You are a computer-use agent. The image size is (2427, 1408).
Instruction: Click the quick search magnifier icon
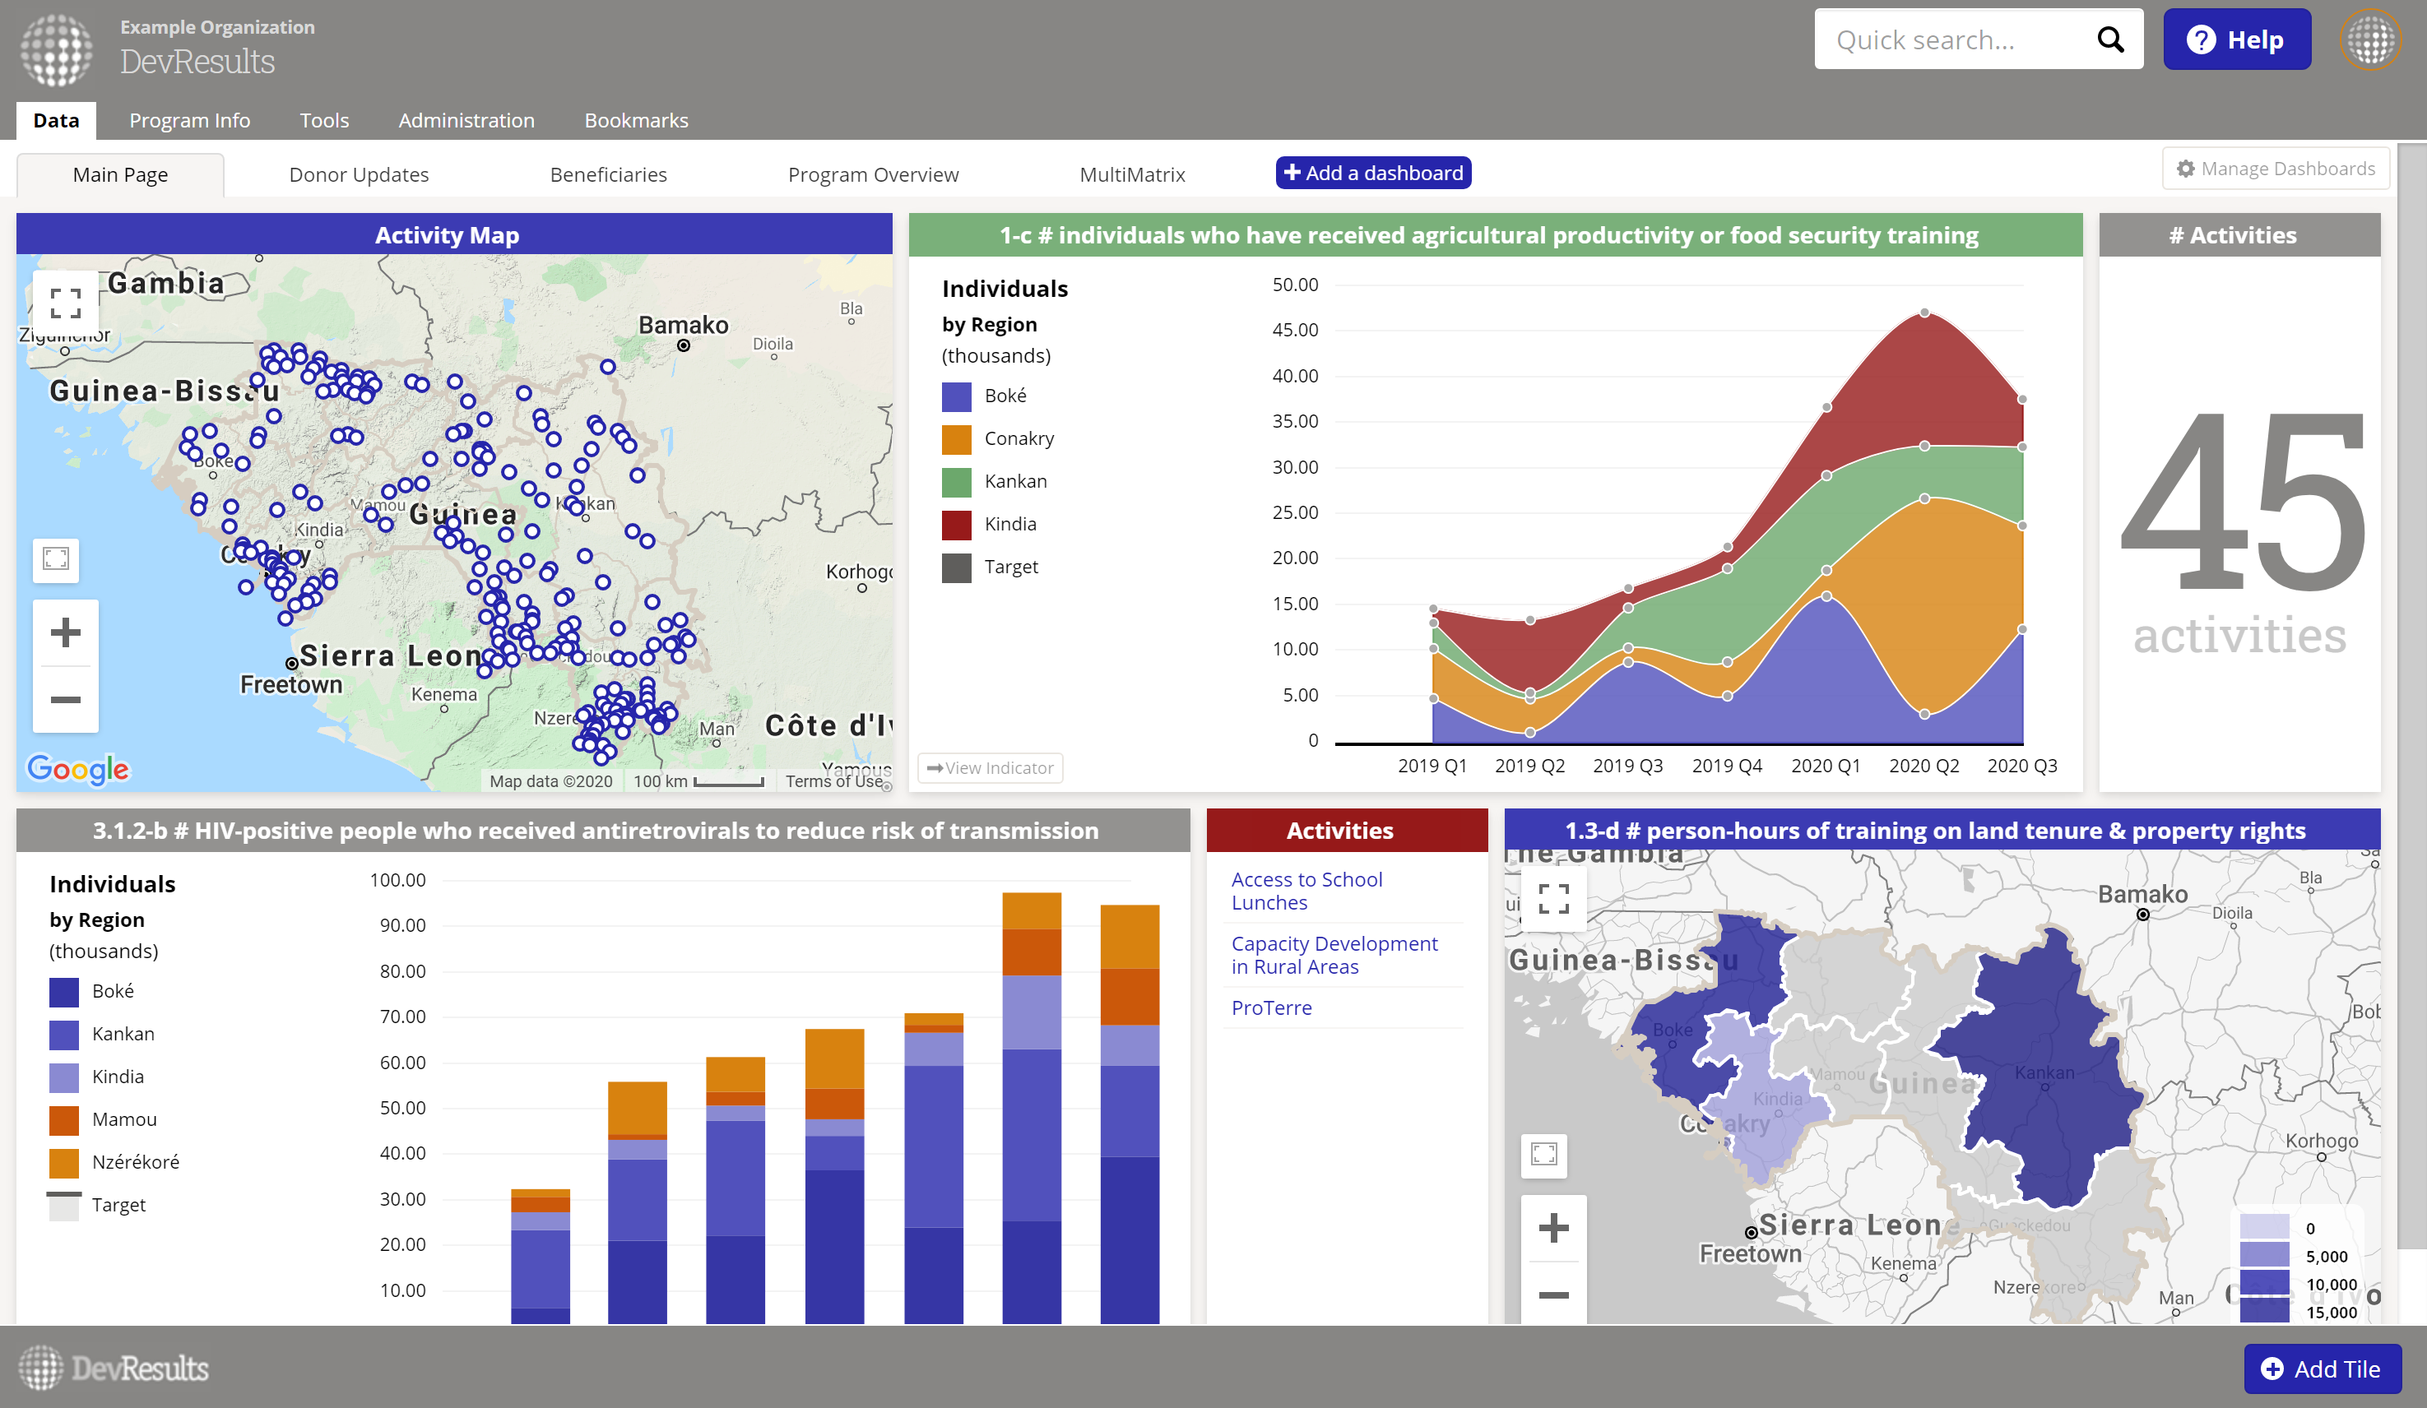tap(2109, 39)
